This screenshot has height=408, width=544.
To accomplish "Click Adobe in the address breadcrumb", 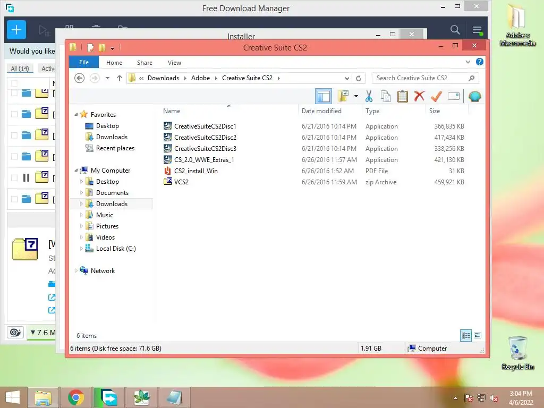I will coord(200,78).
